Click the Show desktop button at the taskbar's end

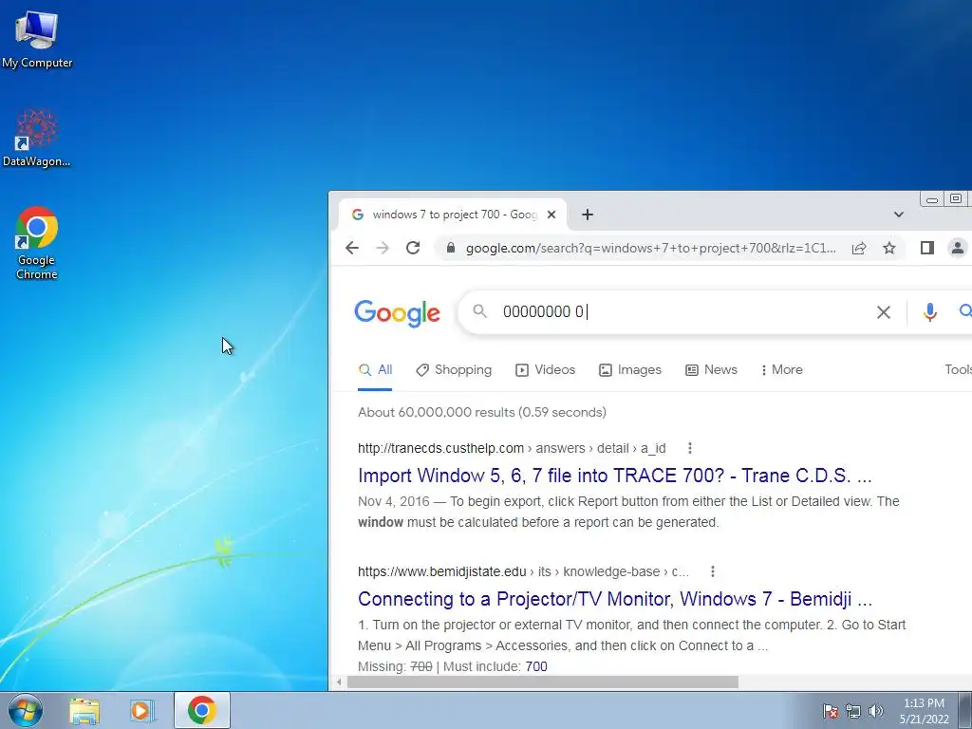(x=965, y=710)
